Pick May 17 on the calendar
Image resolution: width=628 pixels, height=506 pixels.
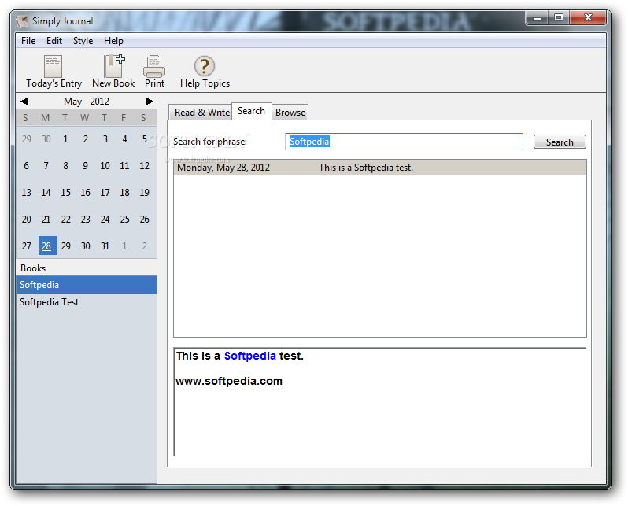click(105, 193)
